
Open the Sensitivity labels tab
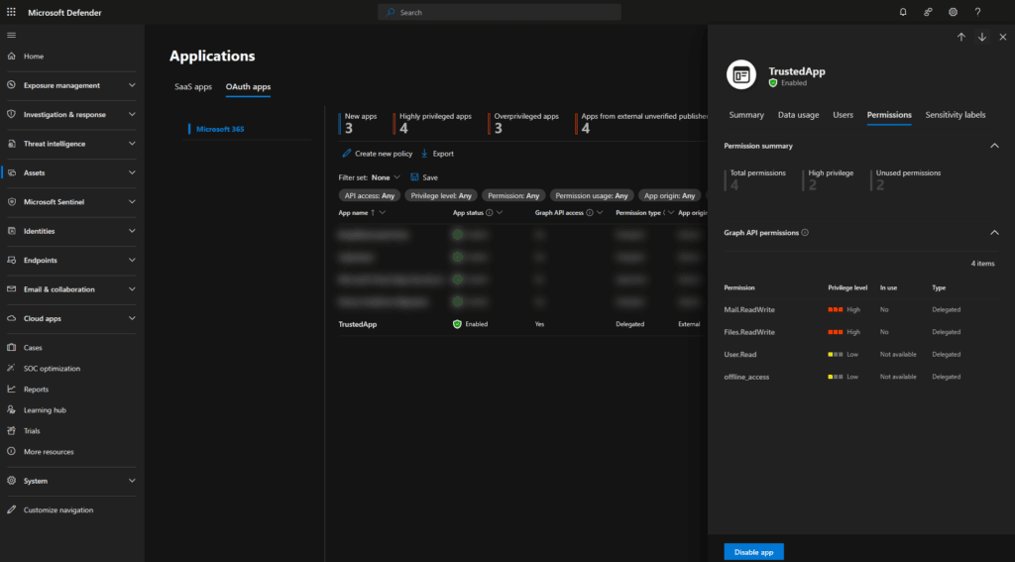(x=956, y=115)
